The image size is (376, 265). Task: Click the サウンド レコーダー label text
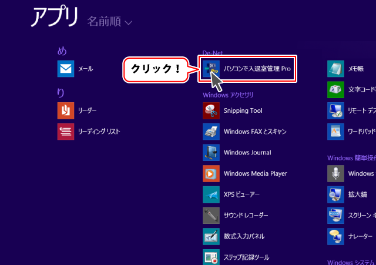coord(246,216)
